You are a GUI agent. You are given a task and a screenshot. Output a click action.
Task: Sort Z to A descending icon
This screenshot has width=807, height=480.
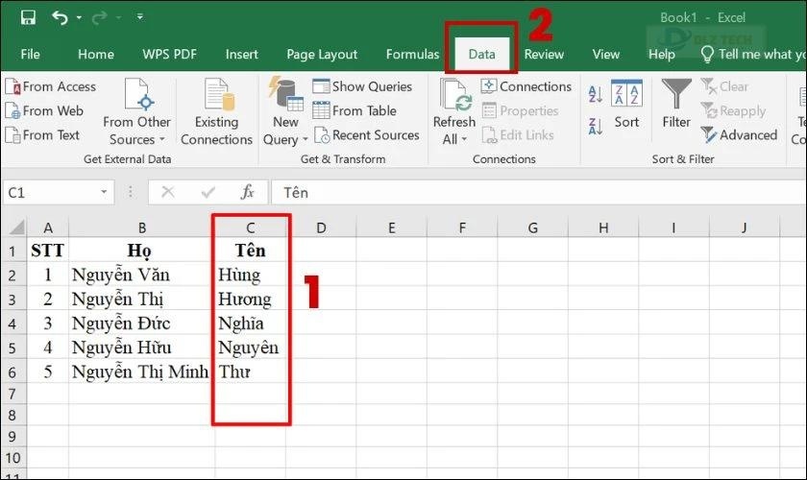point(596,126)
